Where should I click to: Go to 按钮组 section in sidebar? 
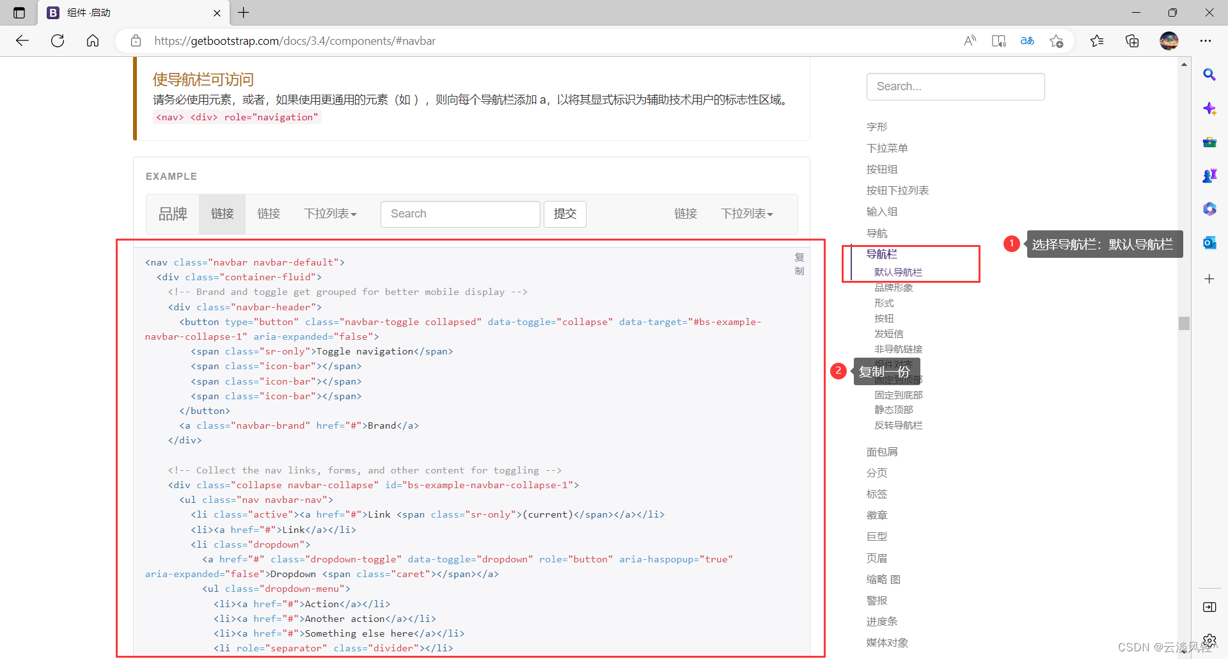(x=882, y=169)
